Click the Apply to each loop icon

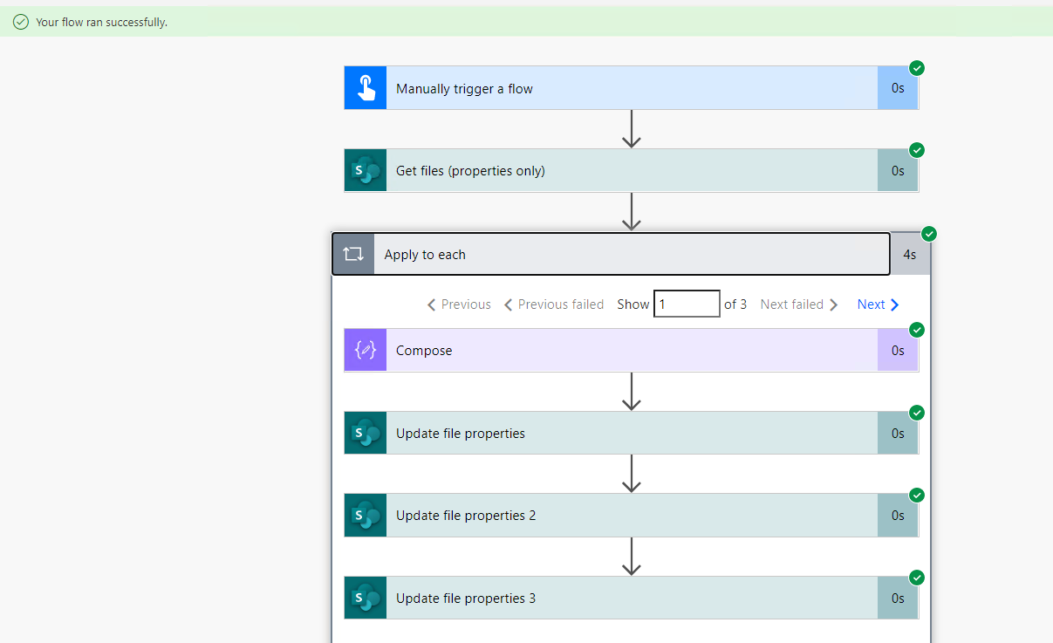(x=353, y=254)
